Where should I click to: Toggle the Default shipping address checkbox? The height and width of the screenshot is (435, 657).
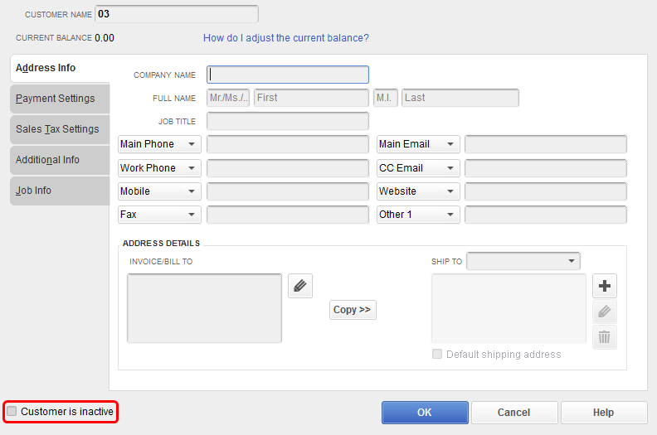pos(437,355)
